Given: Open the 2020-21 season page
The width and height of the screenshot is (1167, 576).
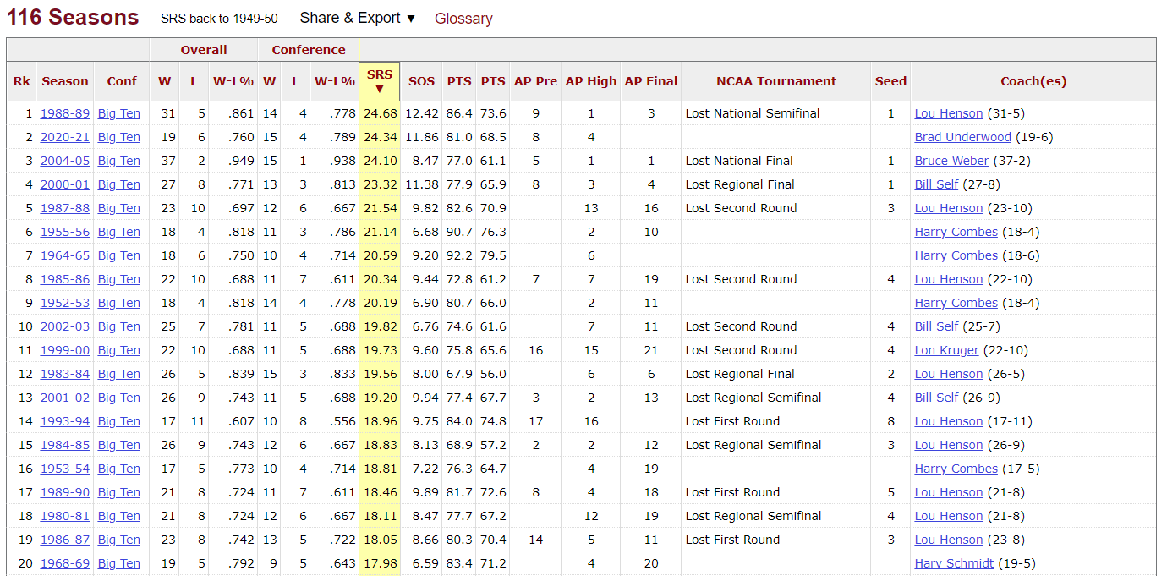Looking at the screenshot, I should pyautogui.click(x=64, y=137).
